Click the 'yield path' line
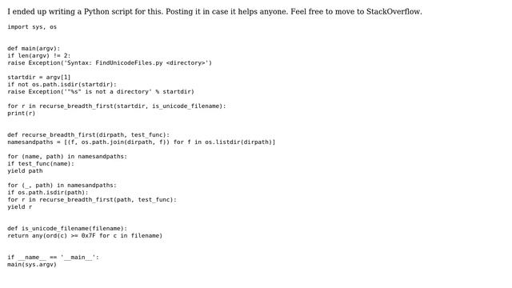Viewport: 512px width, 288px height. 25,170
